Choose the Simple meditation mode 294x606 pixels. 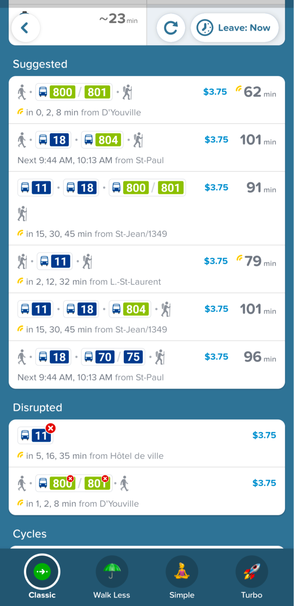[x=182, y=571]
